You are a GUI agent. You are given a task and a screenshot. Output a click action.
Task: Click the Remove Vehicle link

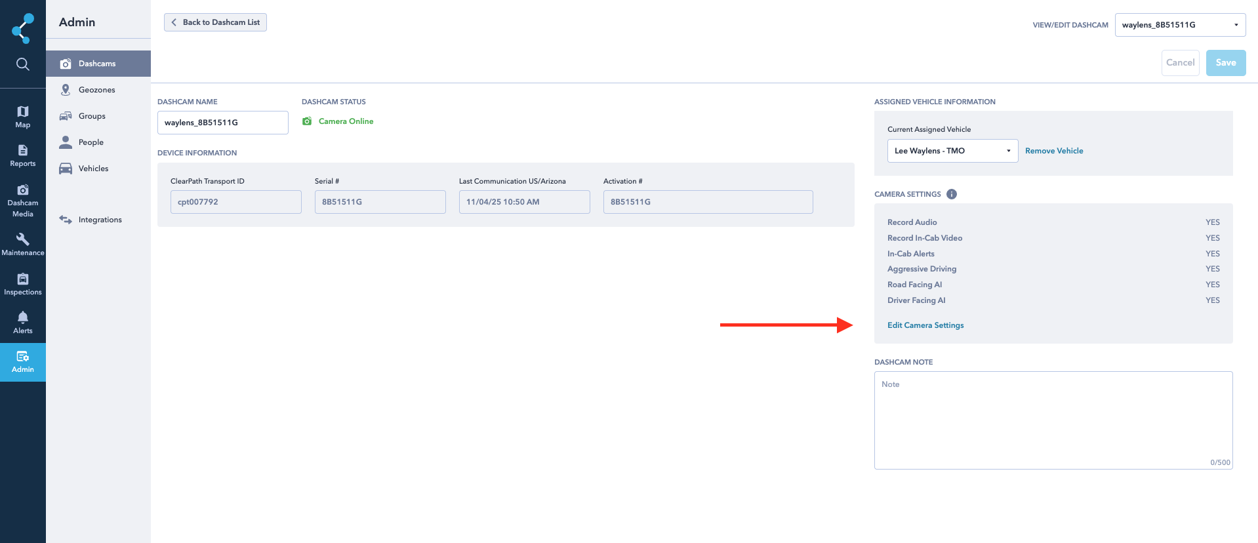(x=1054, y=151)
